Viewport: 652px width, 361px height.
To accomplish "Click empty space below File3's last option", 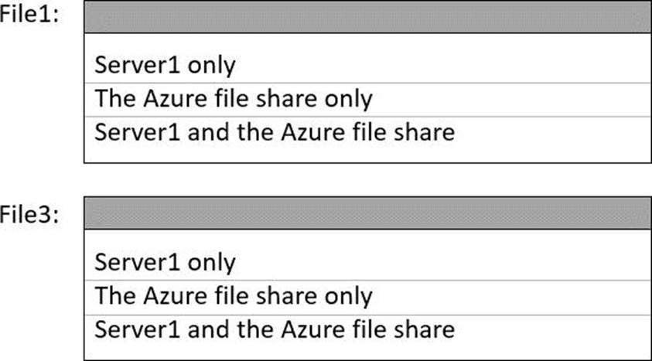I will [x=367, y=350].
